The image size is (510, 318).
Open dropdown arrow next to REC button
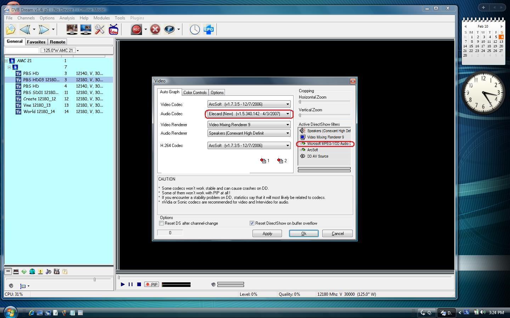click(146, 29)
